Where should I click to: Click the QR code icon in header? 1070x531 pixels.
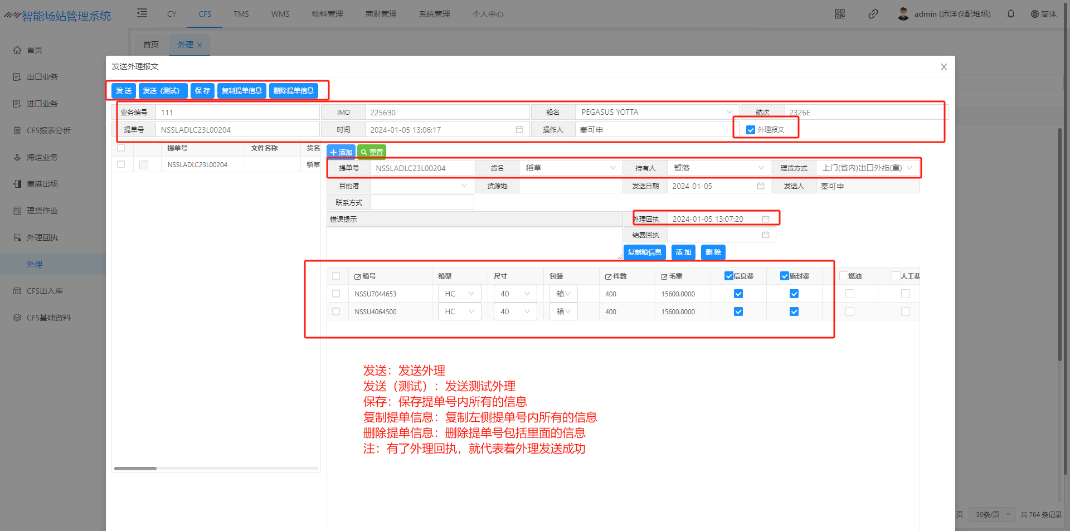(839, 14)
